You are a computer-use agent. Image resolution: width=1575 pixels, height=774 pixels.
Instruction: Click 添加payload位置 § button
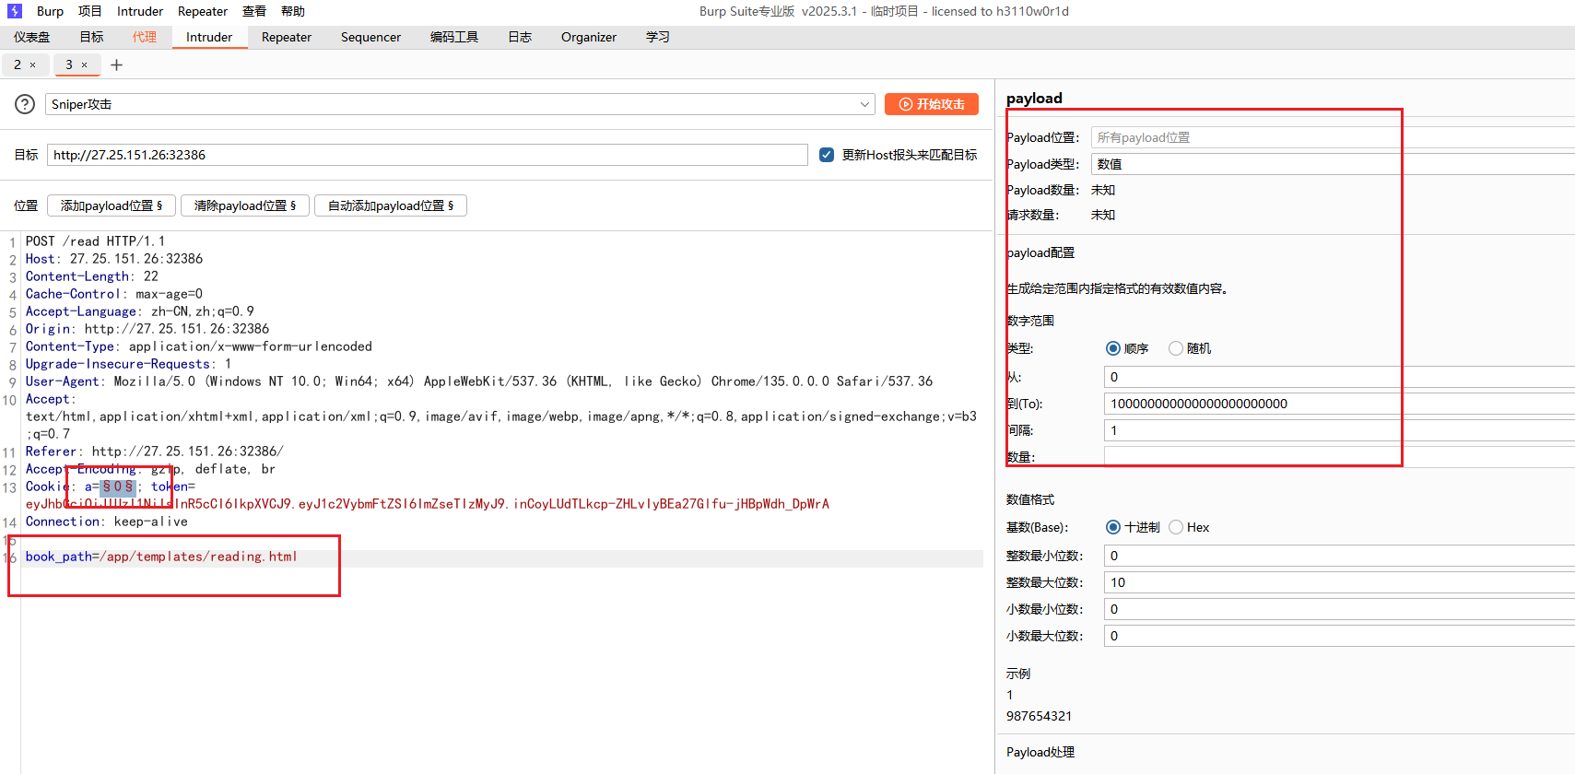tap(112, 205)
